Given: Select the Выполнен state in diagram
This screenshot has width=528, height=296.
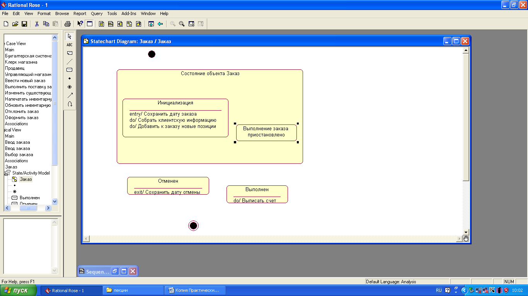Looking at the screenshot, I should 257,194.
